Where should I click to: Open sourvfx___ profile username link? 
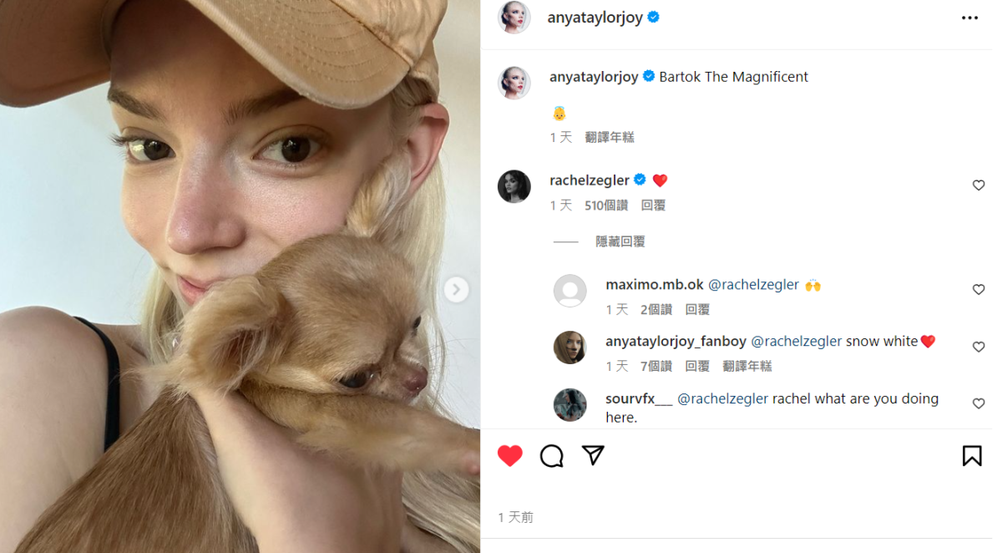point(639,398)
